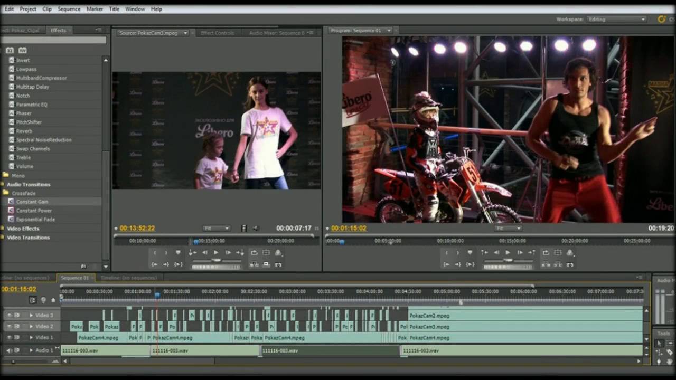Open the Workspace Editing dropdown
Viewport: 676px width, 380px height.
coord(616,19)
